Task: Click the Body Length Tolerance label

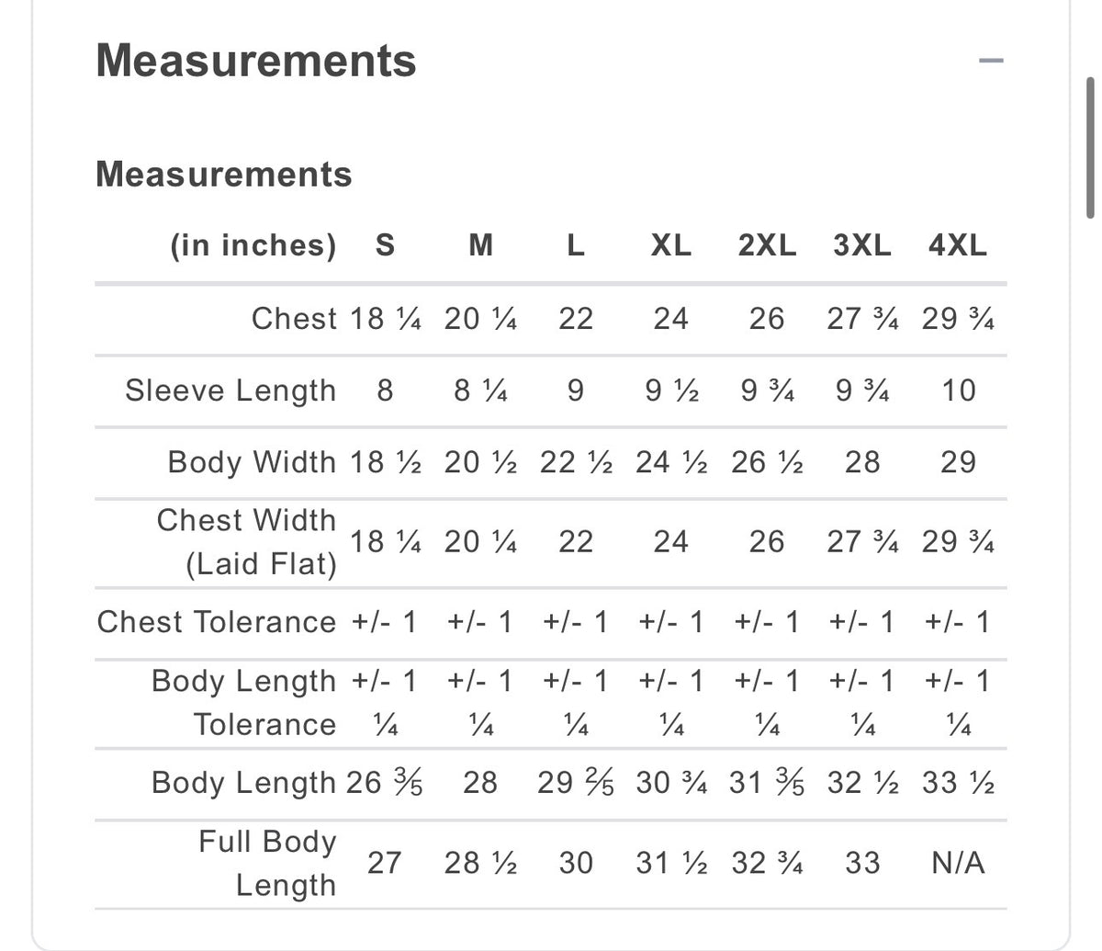Action: tap(244, 703)
